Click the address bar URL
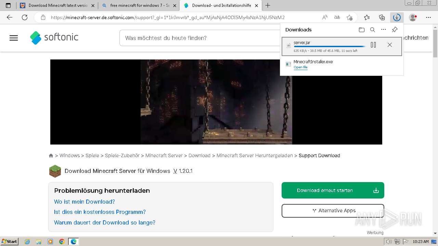The height and width of the screenshot is (246, 438). point(168,17)
